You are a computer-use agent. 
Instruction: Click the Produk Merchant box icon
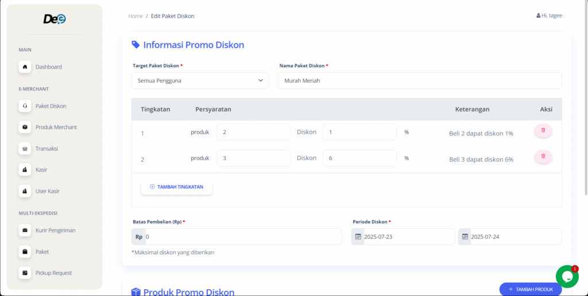tap(25, 127)
